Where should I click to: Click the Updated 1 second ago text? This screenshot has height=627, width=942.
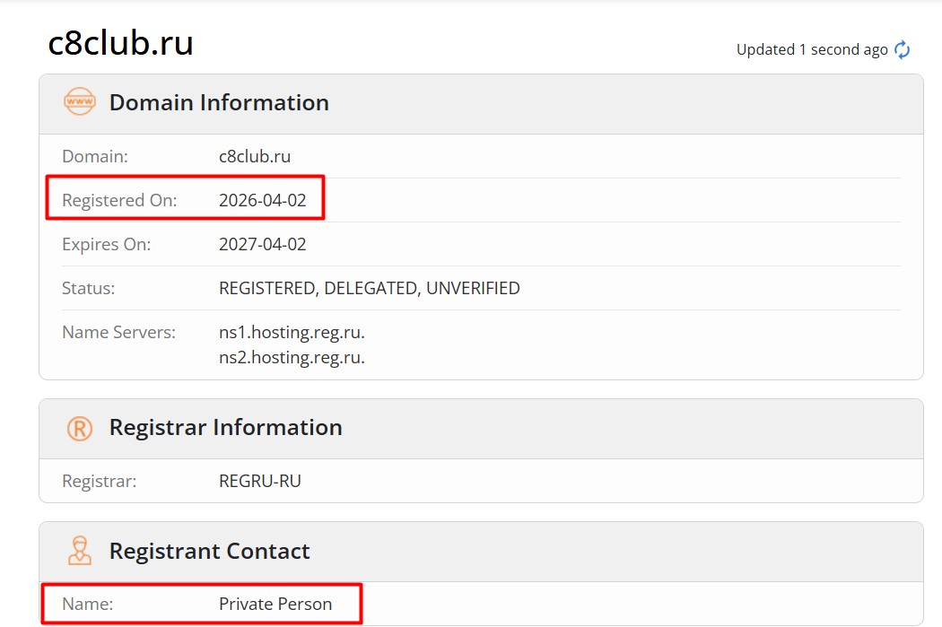click(812, 49)
